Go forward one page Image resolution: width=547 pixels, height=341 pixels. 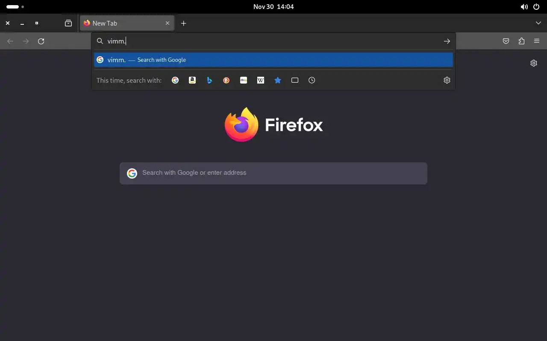click(x=26, y=41)
